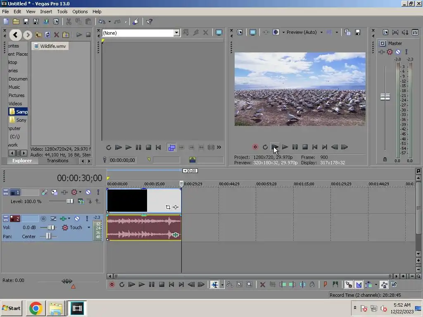Adjust track 2 Vol slider
This screenshot has height=317, width=423.
pyautogui.click(x=50, y=227)
